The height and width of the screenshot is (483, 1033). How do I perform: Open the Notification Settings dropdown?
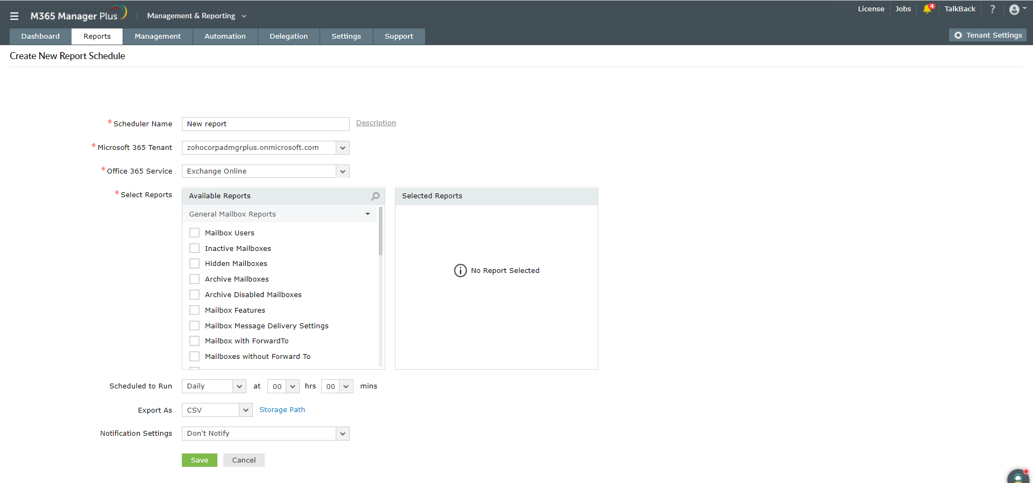pos(266,434)
